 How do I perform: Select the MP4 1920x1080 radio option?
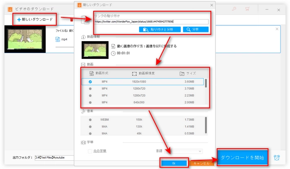(x=90, y=82)
